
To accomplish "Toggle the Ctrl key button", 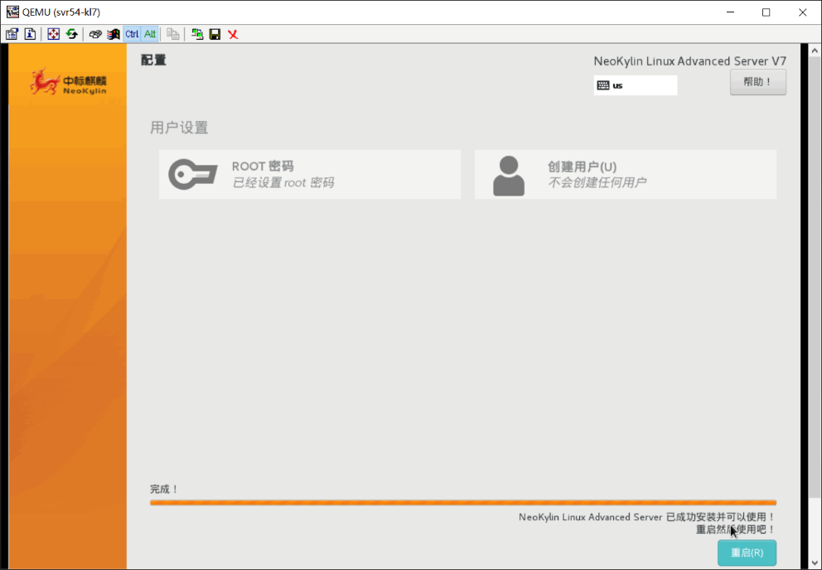I will tap(132, 34).
